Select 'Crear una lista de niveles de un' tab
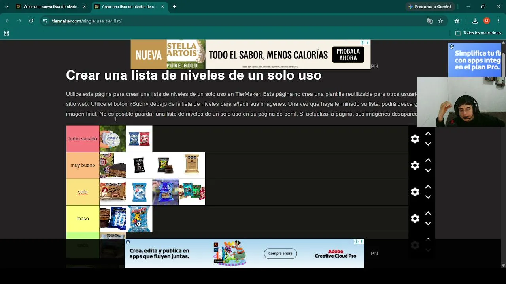Image resolution: width=506 pixels, height=284 pixels. 129,7
